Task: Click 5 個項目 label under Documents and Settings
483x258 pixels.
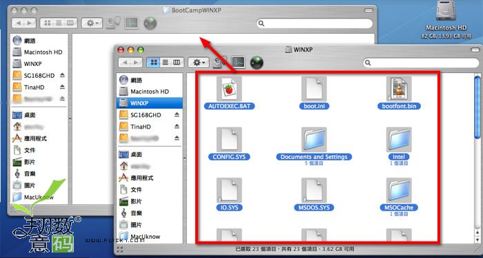Action: 314,164
